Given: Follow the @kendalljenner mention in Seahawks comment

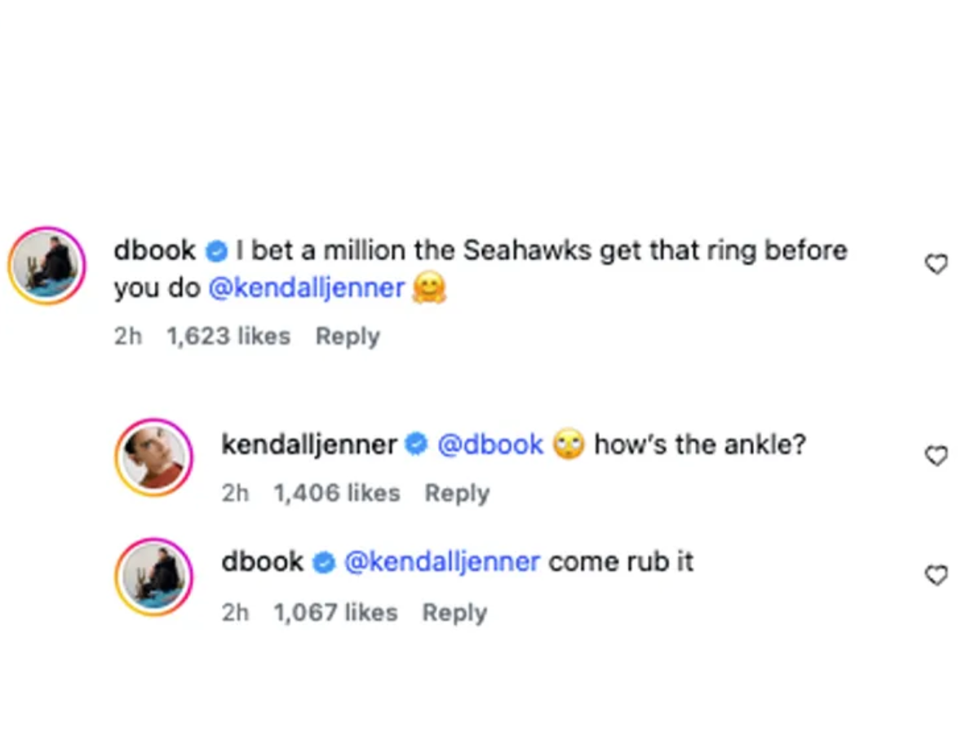Looking at the screenshot, I should click(307, 288).
